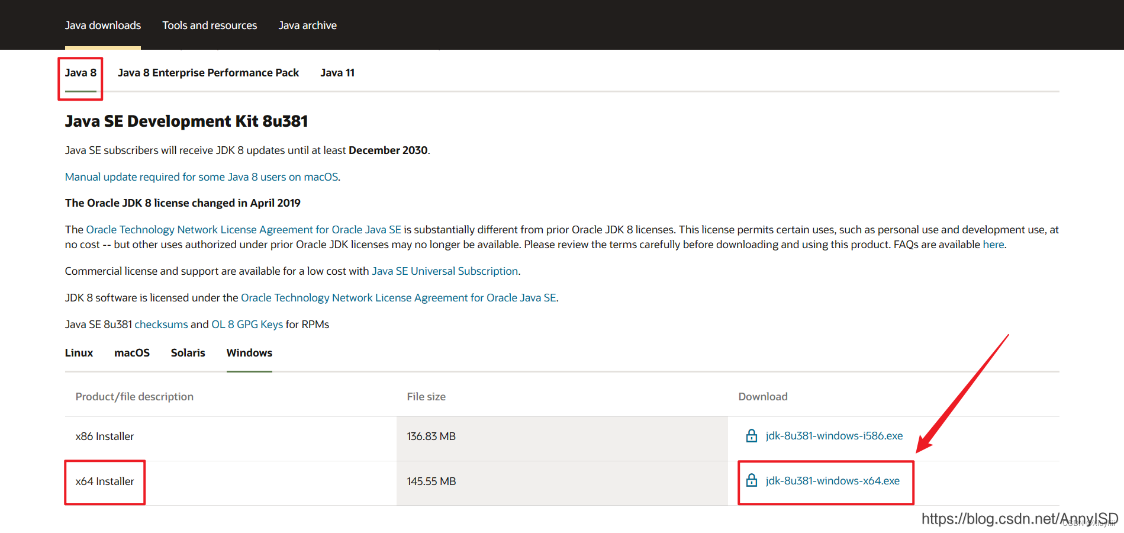This screenshot has width=1124, height=533.
Task: Open Java SE Universal Subscription link
Action: click(x=445, y=271)
